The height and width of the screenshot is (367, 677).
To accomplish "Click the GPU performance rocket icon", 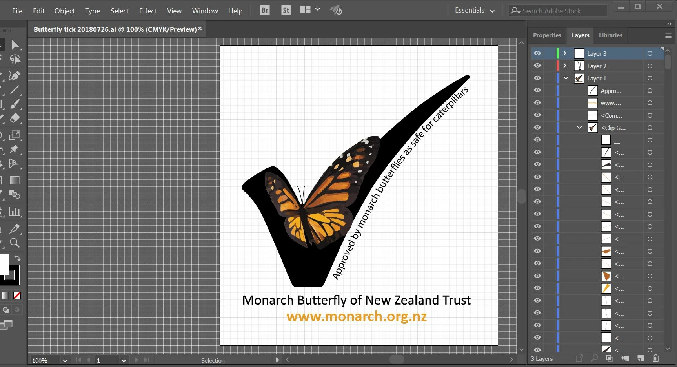I will 336,10.
